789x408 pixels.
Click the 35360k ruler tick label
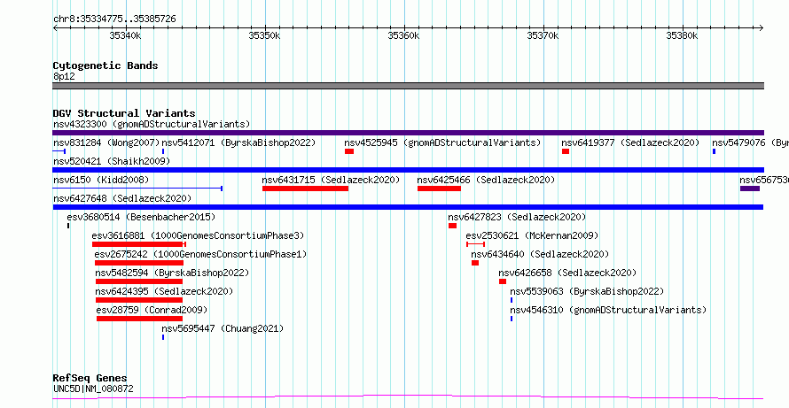point(403,35)
